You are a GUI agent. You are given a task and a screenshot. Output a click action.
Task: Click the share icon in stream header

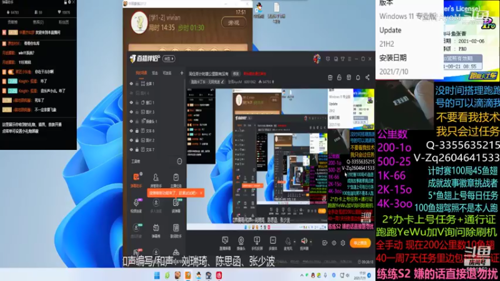pyautogui.click(x=367, y=77)
